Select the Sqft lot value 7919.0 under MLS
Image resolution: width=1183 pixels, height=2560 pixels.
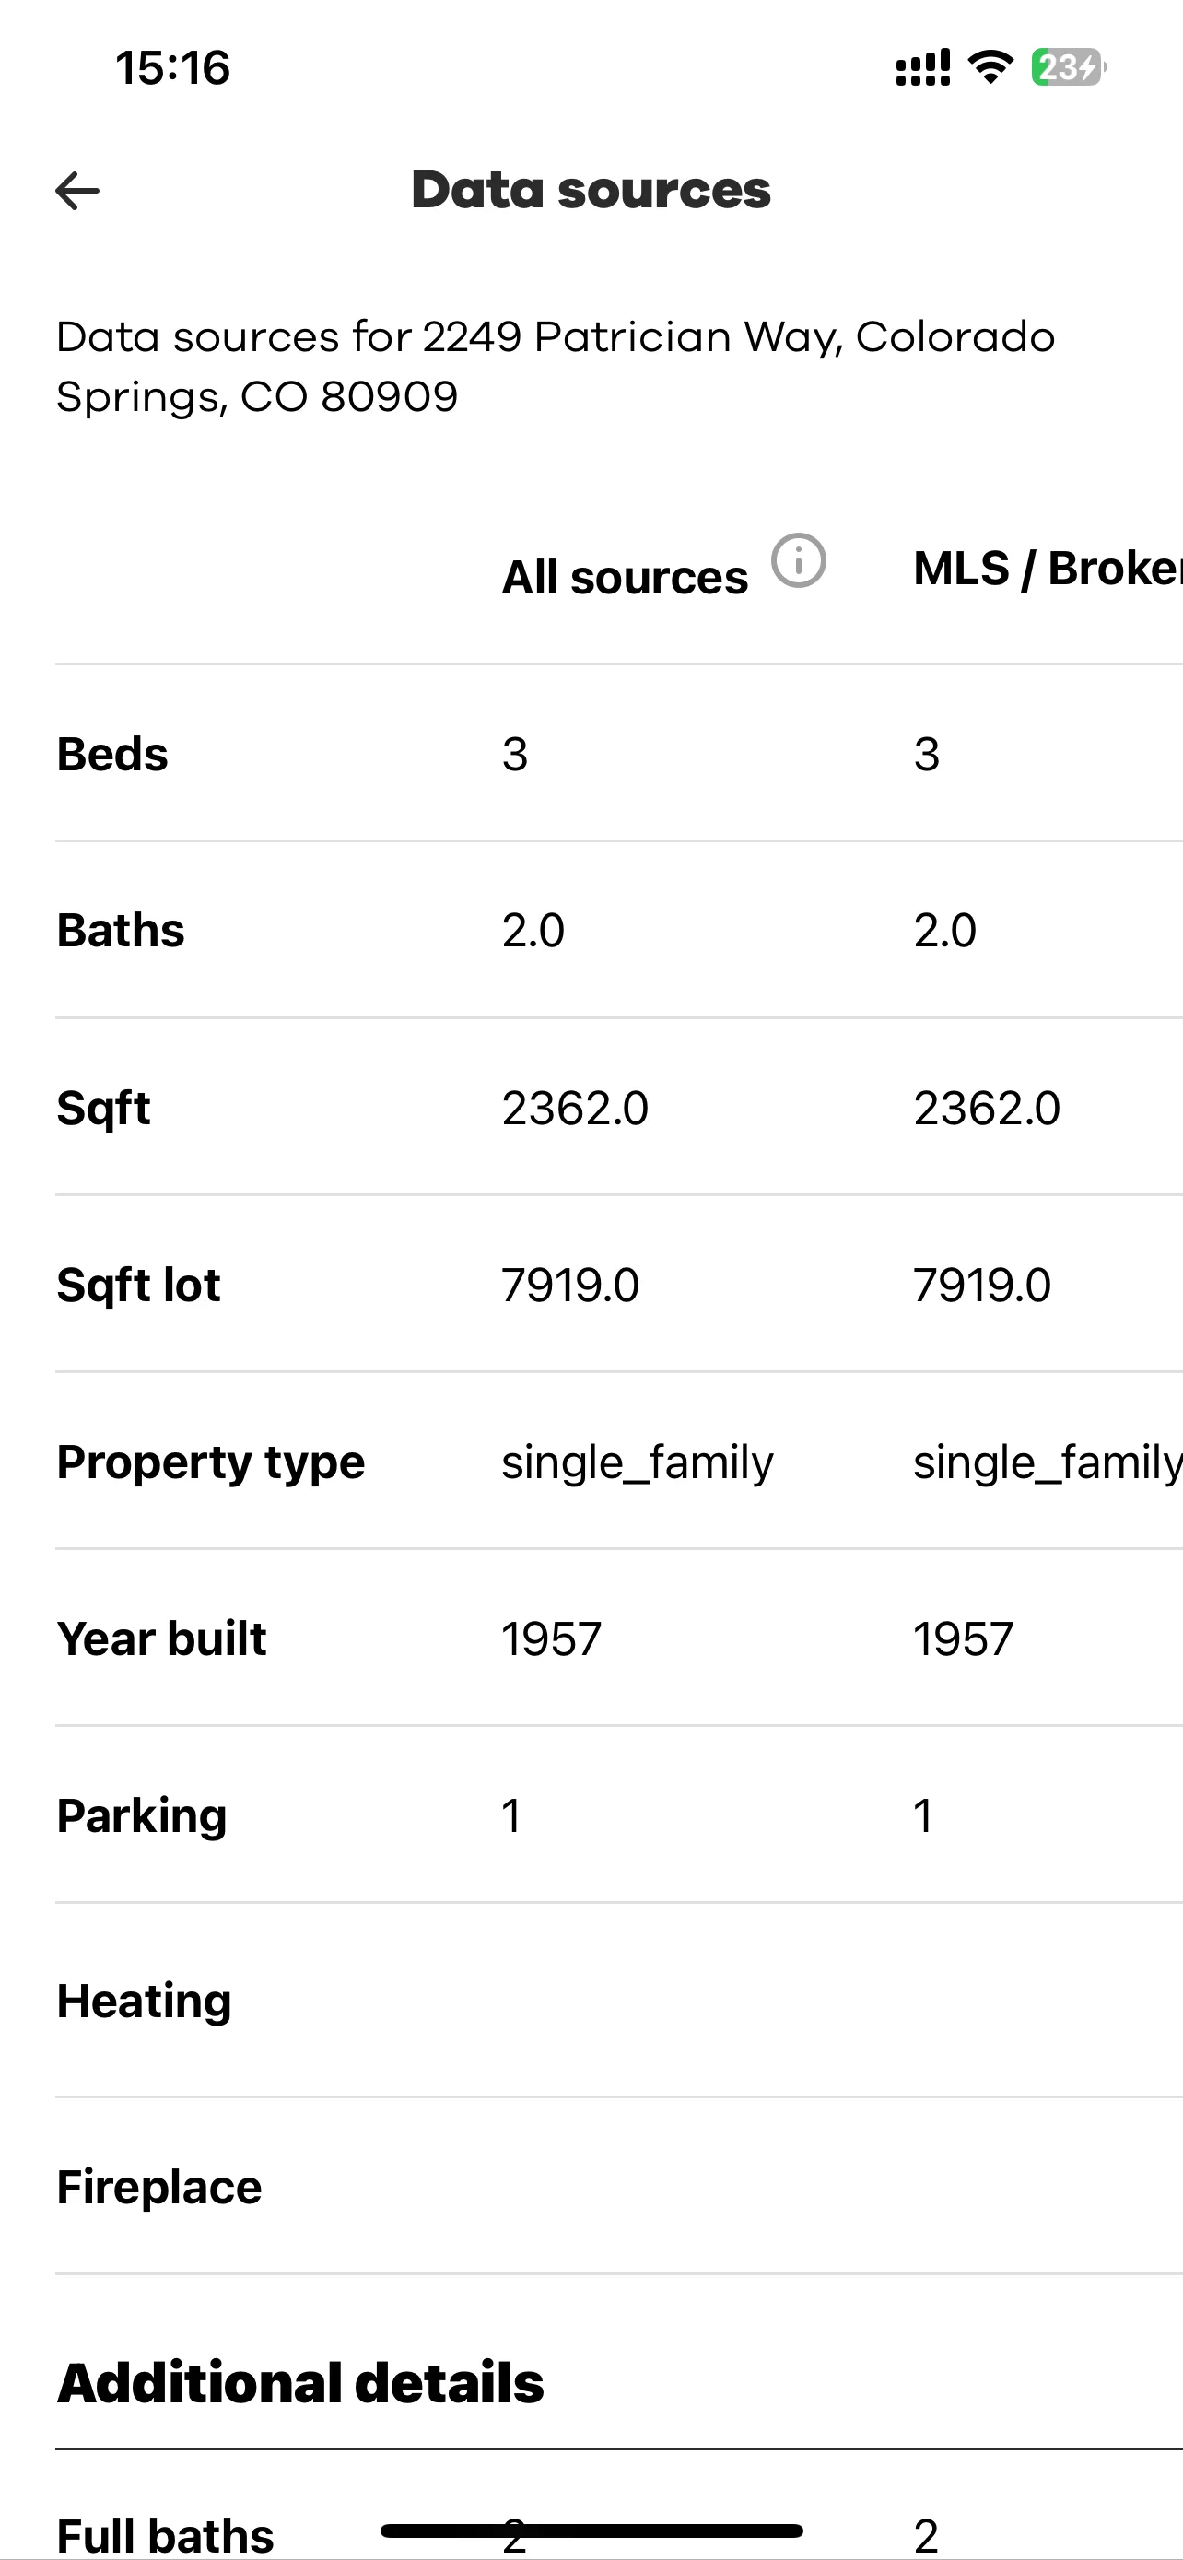tap(982, 1285)
